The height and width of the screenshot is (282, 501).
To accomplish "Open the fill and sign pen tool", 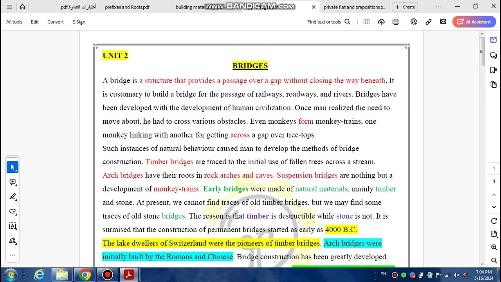I will [13, 241].
